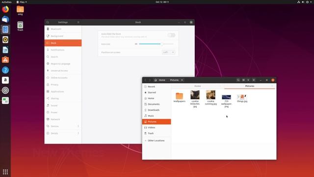Image resolution: width=314 pixels, height=177 pixels.
Task: Click the Home button in the Files path bar
Action: coord(160,80)
